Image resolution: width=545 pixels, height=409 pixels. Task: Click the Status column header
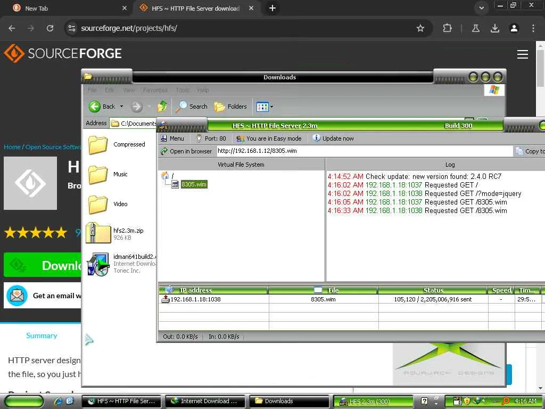tap(433, 290)
